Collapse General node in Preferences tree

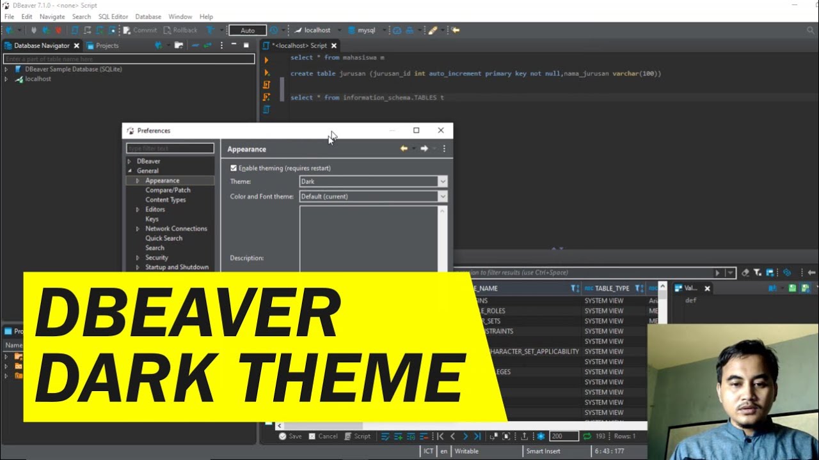(x=129, y=171)
